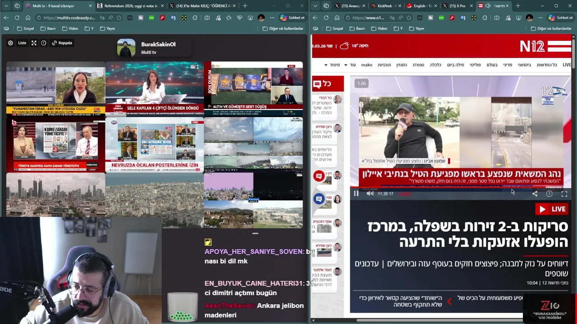Open tab search chevron in left browser
The image size is (577, 324).
coord(6,6)
